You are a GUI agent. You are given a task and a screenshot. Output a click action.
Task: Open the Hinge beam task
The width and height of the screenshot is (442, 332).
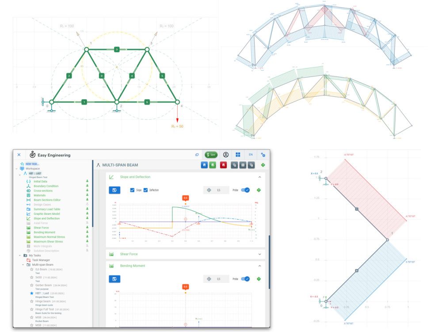pyautogui.click(x=43, y=301)
